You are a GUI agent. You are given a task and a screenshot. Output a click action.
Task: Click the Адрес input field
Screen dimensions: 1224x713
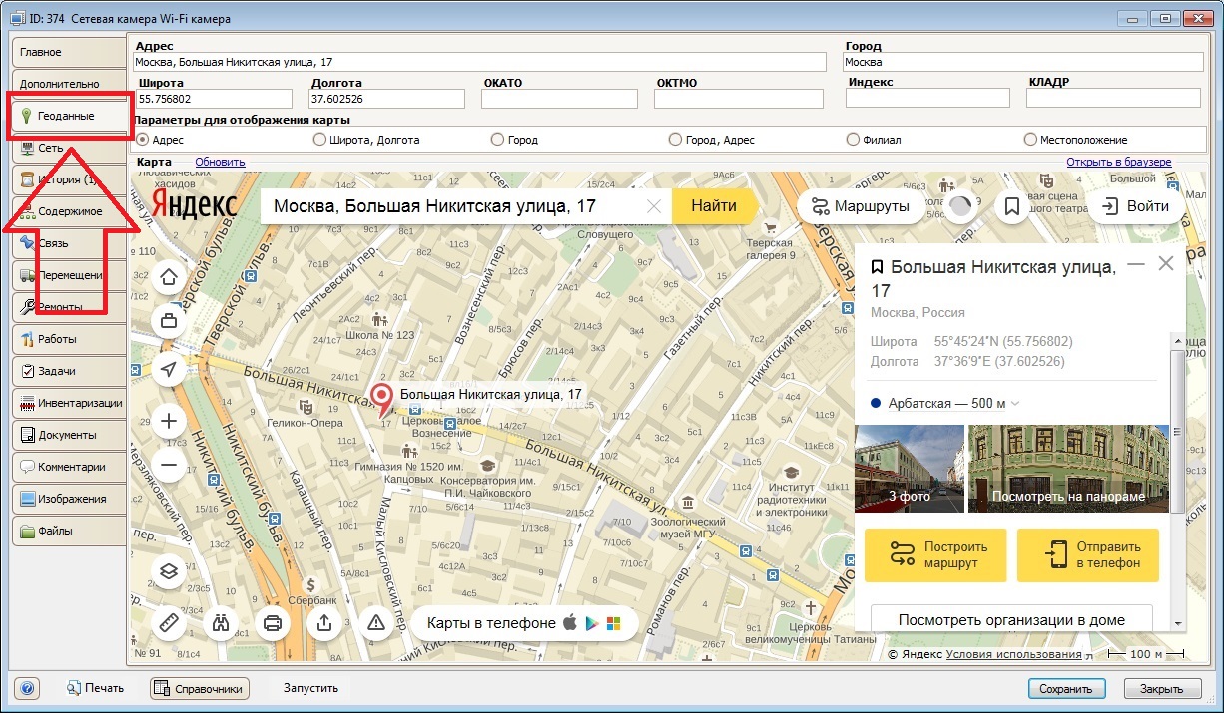click(480, 62)
